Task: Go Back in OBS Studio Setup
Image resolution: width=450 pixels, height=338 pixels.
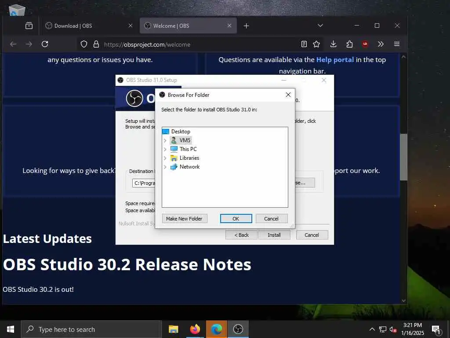Action: pos(242,235)
